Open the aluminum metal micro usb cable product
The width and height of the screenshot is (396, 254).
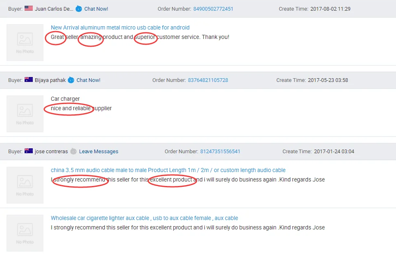click(x=120, y=27)
